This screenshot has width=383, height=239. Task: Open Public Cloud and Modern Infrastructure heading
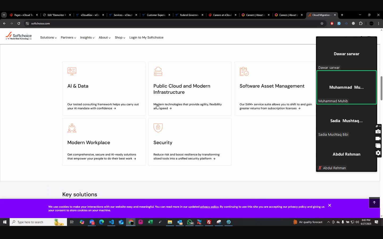[182, 89]
